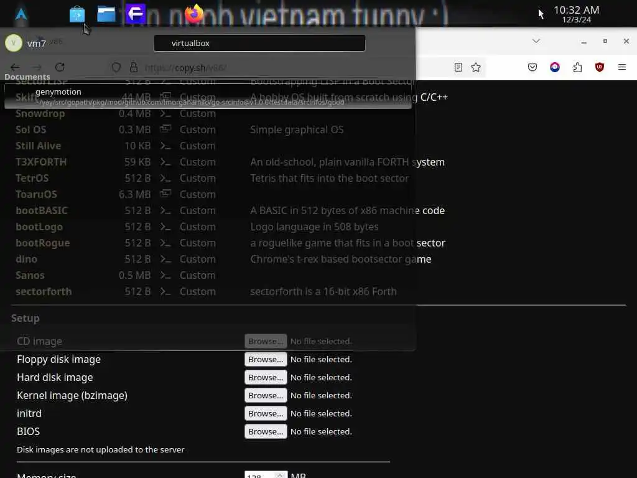
Task: Click the 'Kernel image (bzimage)' label
Action: point(72,395)
